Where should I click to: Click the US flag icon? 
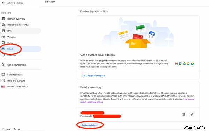(x=3, y=87)
